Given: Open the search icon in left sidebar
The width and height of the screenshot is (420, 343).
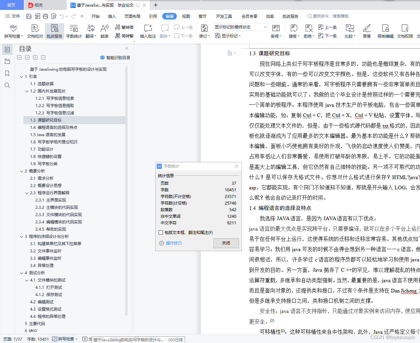Looking at the screenshot, I should pyautogui.click(x=7, y=85).
